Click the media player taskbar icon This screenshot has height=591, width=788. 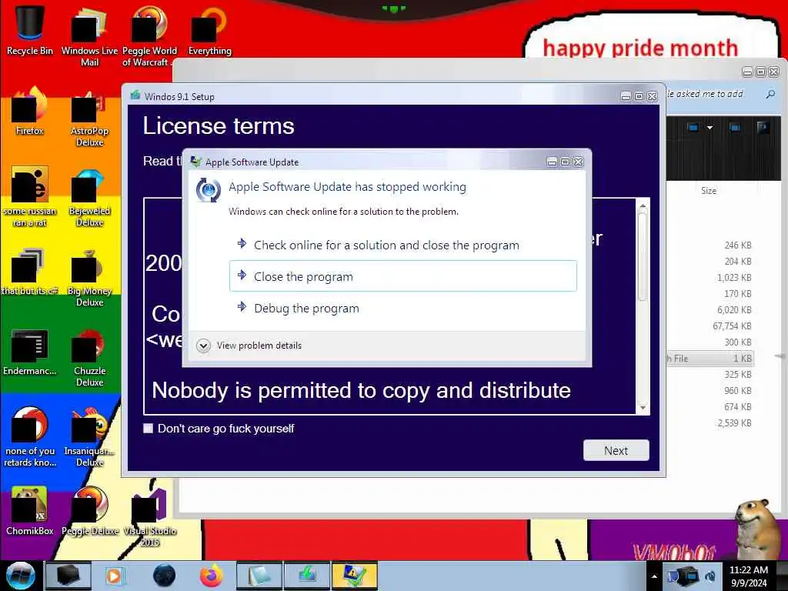[114, 576]
